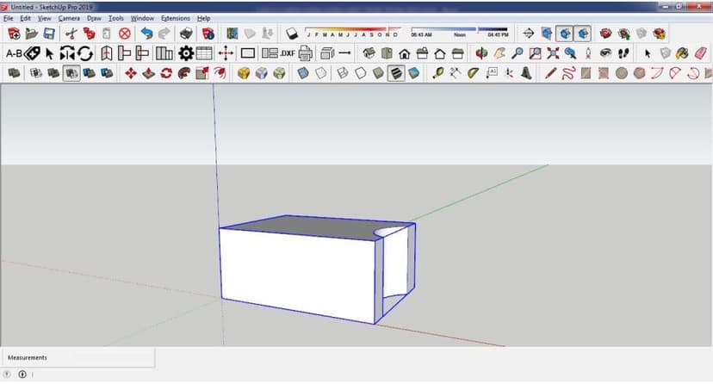Click the info circle in status bar

coord(22,374)
